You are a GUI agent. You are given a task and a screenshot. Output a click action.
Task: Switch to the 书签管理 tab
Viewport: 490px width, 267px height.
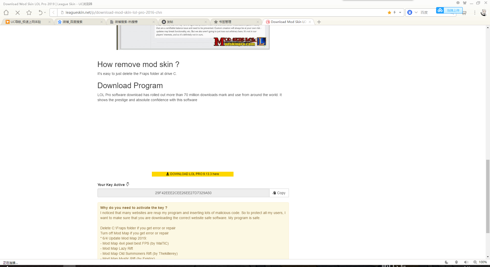[x=225, y=22]
